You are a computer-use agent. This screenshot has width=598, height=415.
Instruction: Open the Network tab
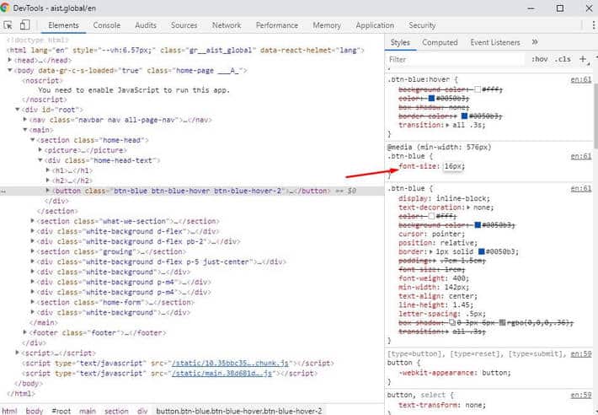coord(227,25)
